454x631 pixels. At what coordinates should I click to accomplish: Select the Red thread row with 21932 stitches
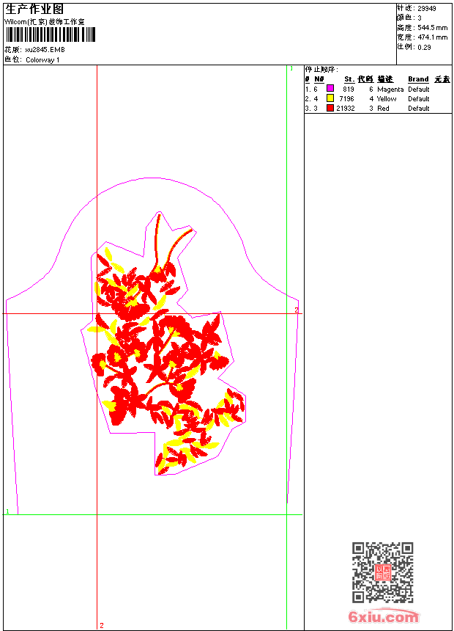378,109
